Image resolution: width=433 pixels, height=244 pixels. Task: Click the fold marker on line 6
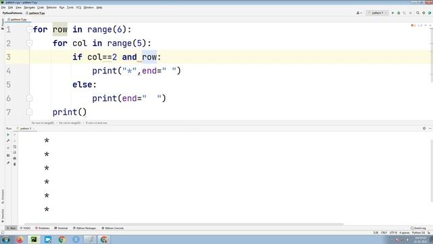pos(29,98)
